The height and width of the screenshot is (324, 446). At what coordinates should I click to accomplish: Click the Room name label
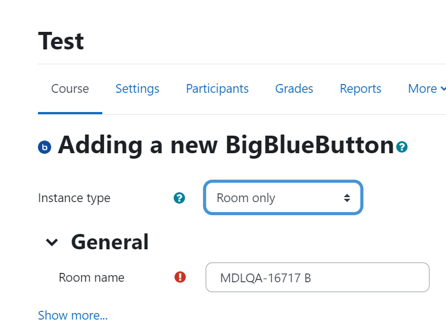pos(92,277)
